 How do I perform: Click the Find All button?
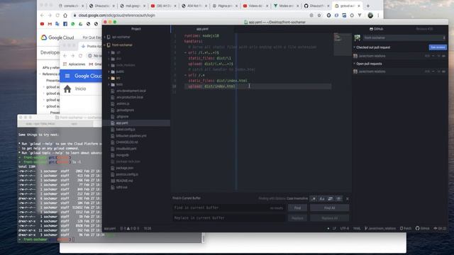coord(329,208)
